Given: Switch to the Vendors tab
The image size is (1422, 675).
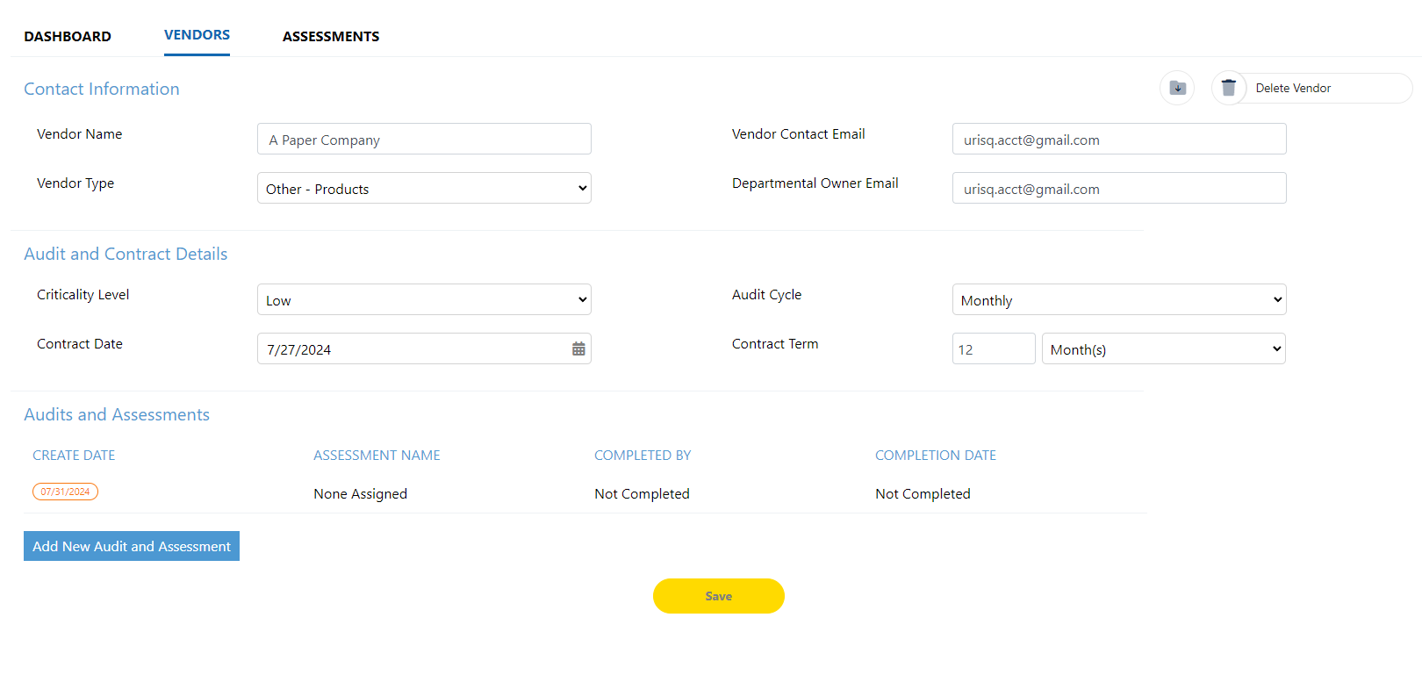Looking at the screenshot, I should (197, 35).
